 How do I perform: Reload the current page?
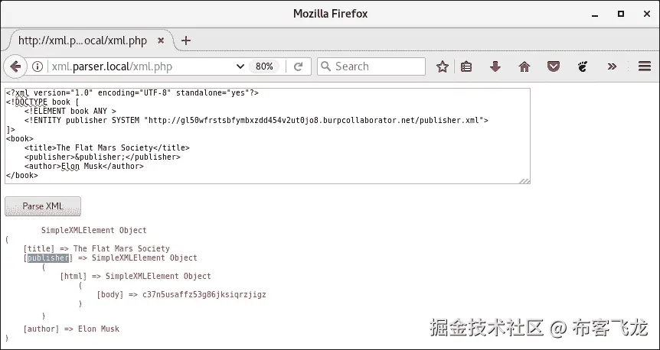click(299, 66)
